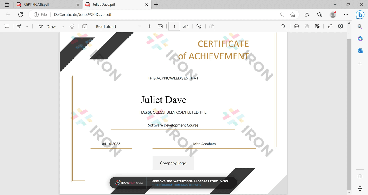Toggle Fit to width
This screenshot has height=195, width=368.
click(160, 26)
